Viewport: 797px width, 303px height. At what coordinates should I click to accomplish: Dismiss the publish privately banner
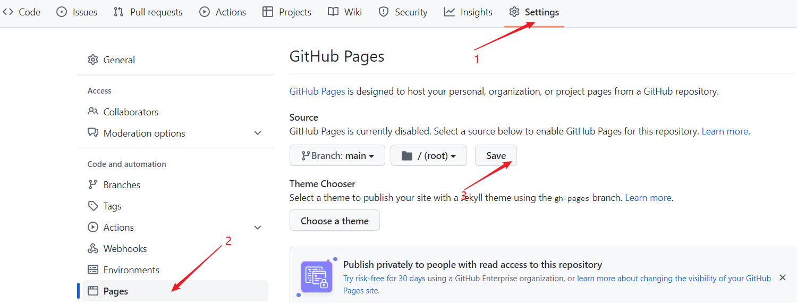pos(782,277)
